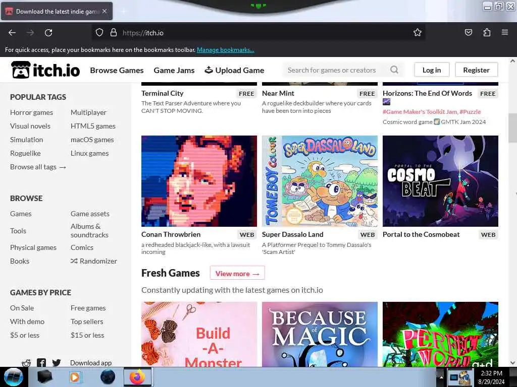
Task: Click the search magnifier icon
Action: tap(394, 70)
